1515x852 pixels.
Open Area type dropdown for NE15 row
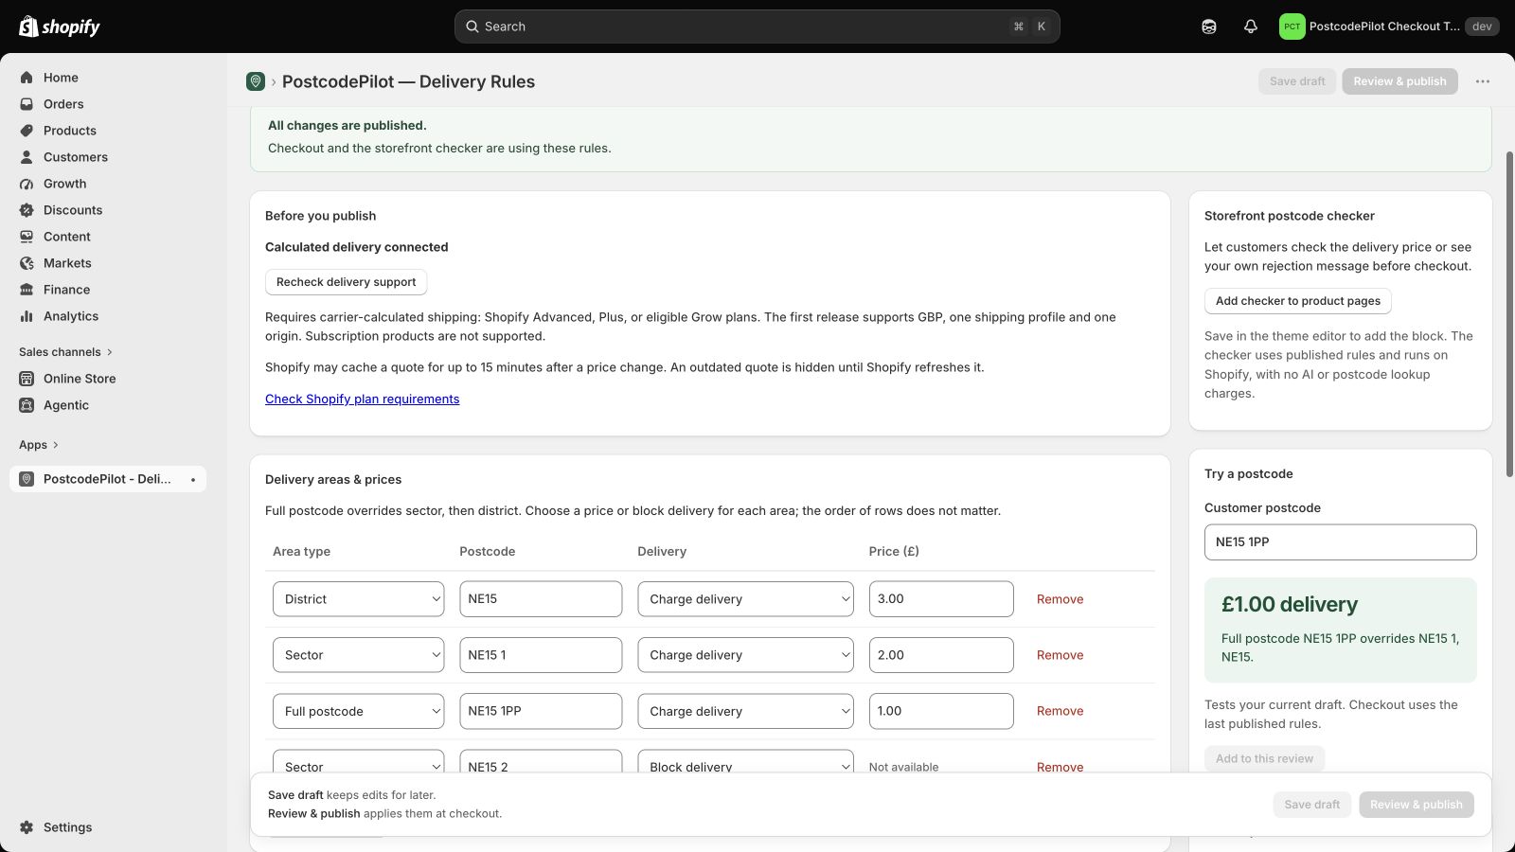tap(358, 599)
